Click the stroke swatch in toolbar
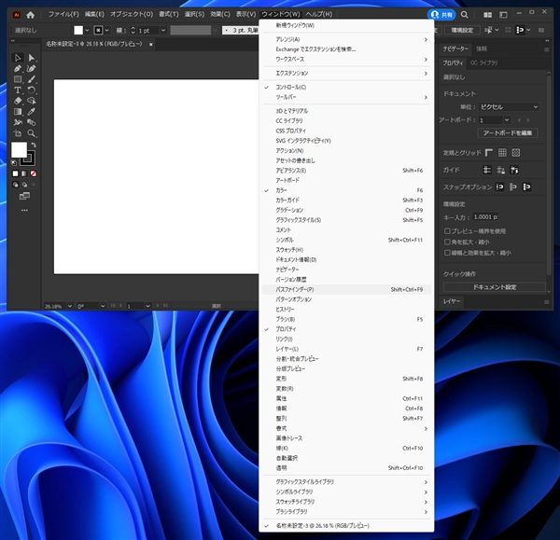This screenshot has height=540, width=560. point(28,159)
